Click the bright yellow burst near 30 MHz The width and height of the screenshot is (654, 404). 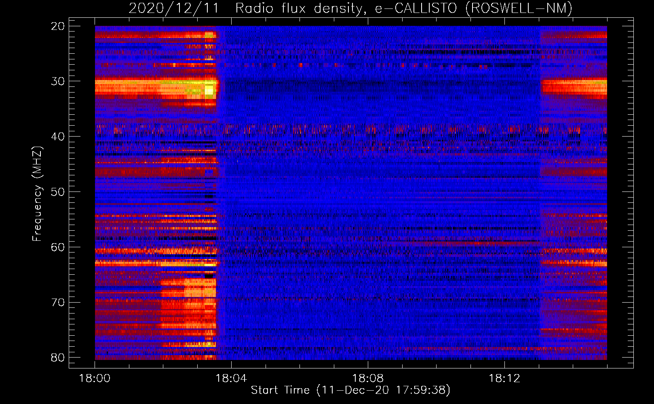click(x=209, y=90)
